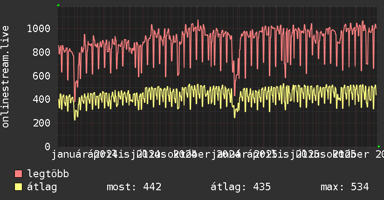Click the onlinestream.live vertical axis title

click(5, 77)
